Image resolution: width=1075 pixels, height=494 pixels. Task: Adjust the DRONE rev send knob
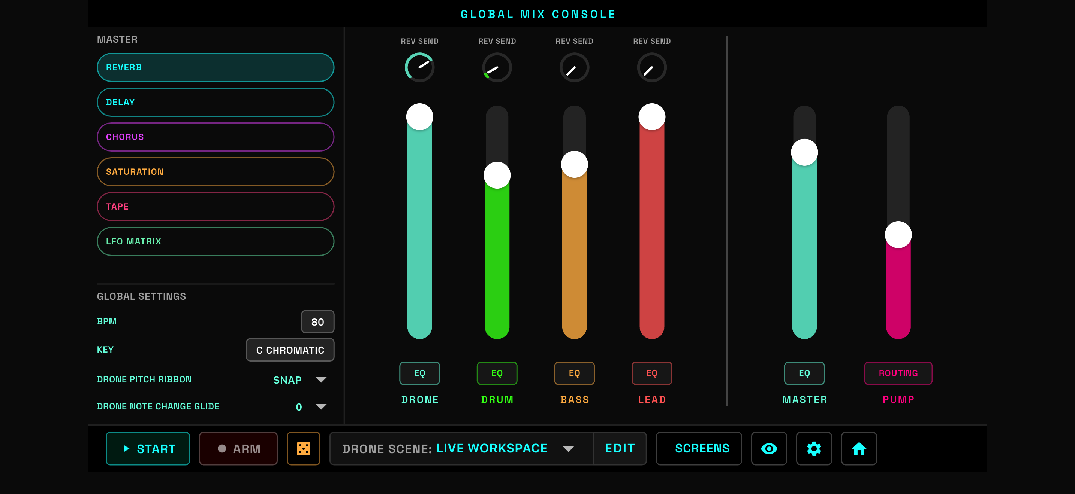coord(419,67)
